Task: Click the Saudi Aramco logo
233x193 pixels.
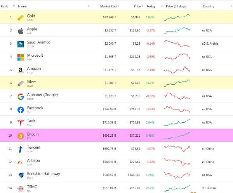Action: coord(21,44)
